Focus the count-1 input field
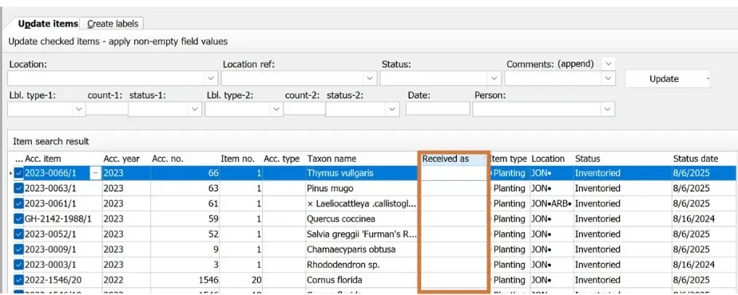 pos(107,109)
